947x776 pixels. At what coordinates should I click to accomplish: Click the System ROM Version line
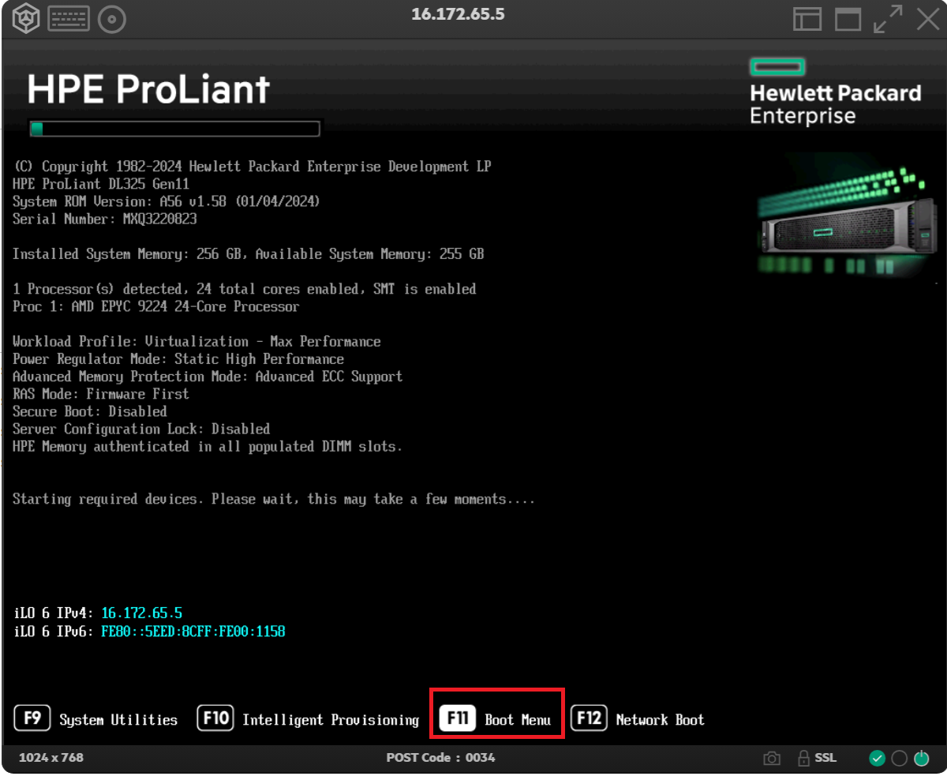click(x=166, y=202)
